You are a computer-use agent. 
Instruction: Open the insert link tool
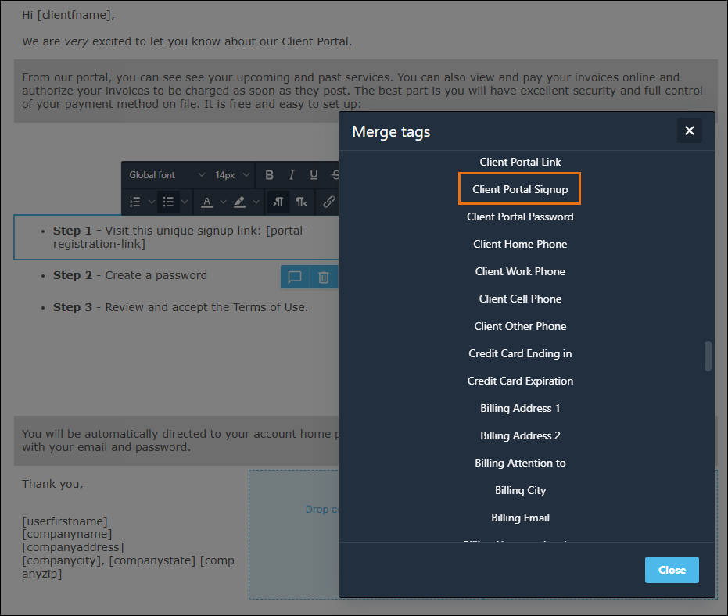[329, 202]
